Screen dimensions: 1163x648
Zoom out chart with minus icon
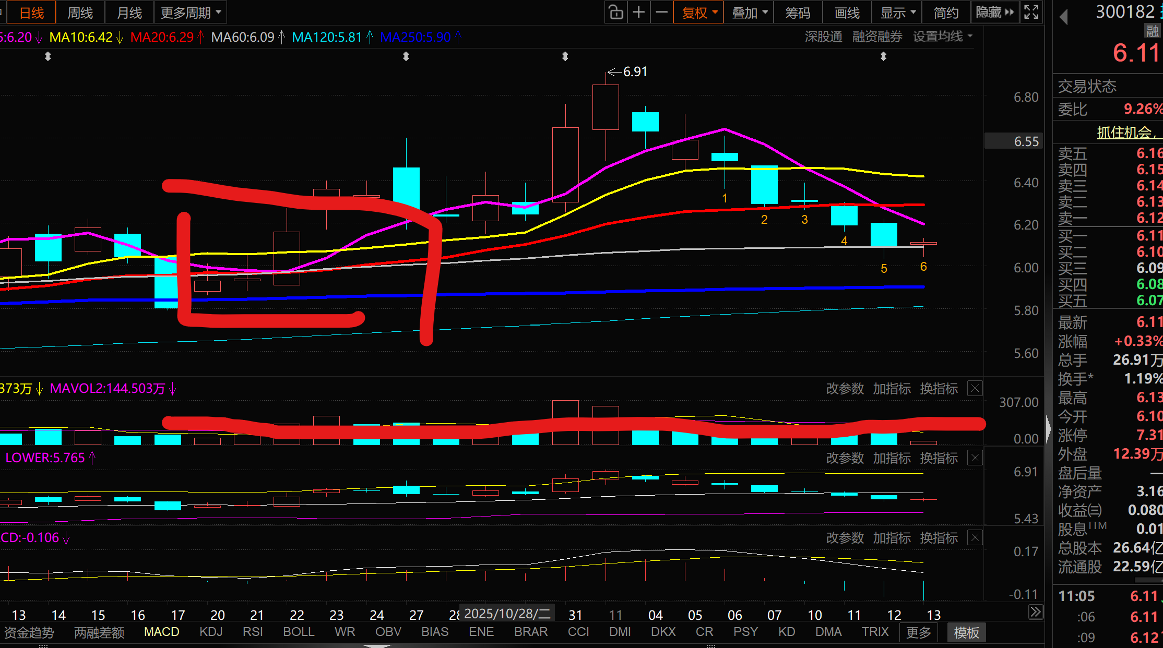pyautogui.click(x=661, y=13)
